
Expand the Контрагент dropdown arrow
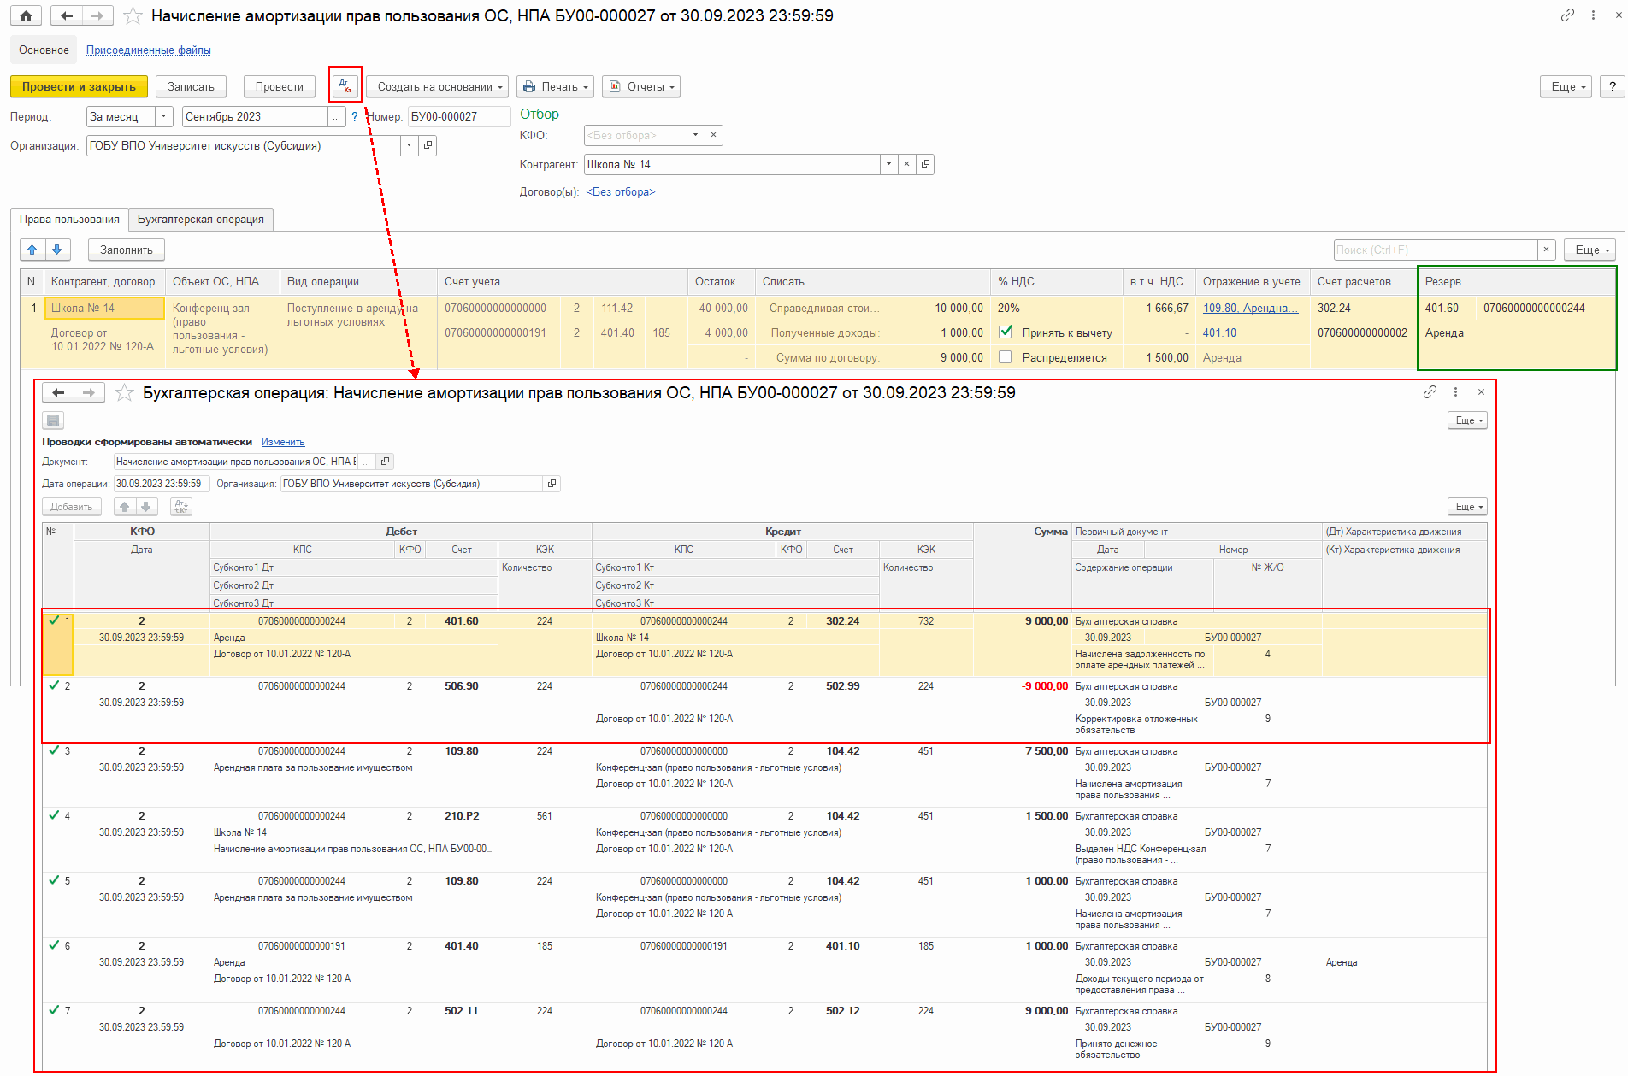(x=888, y=164)
